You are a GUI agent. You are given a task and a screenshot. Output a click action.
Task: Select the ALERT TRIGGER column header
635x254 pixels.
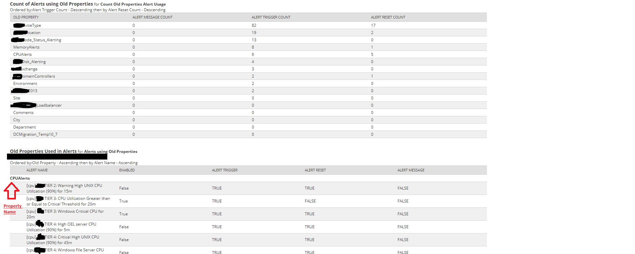coord(225,170)
